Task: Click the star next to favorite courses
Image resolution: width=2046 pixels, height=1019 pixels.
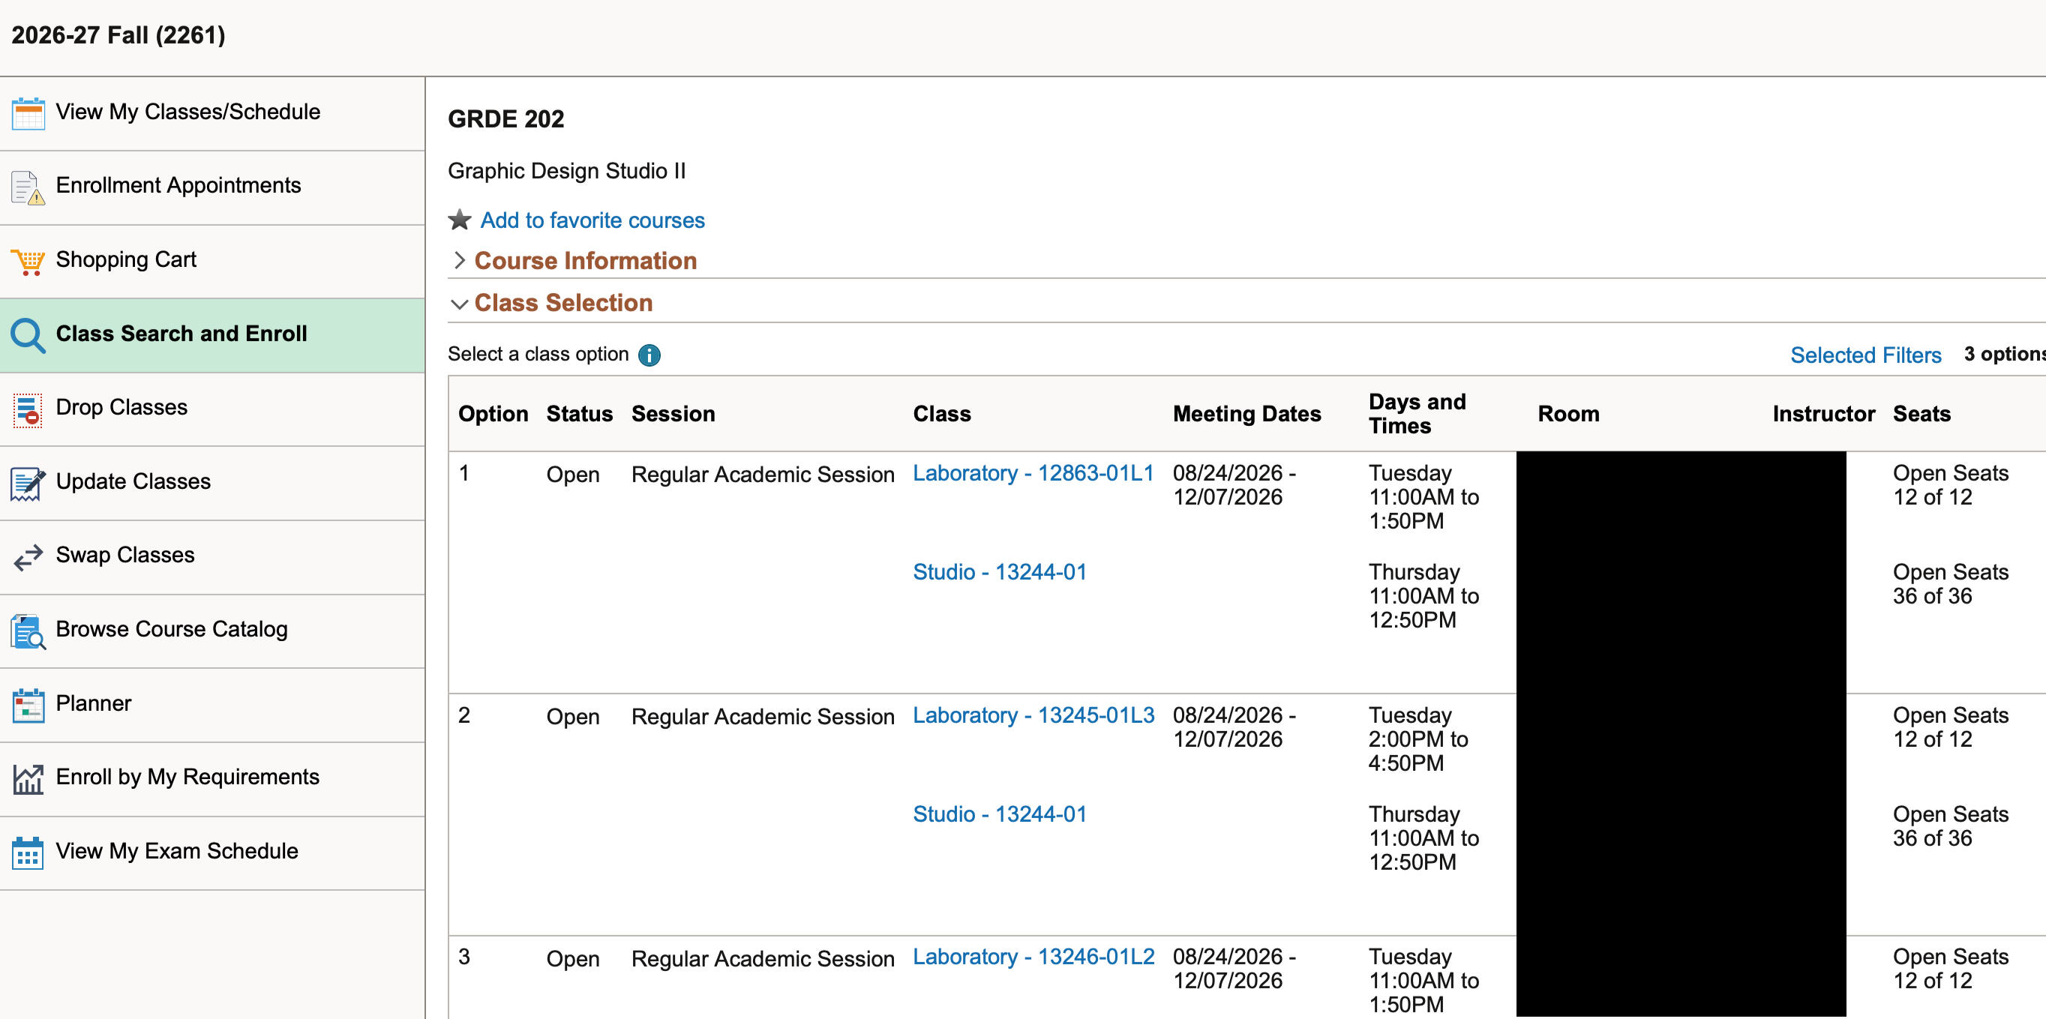Action: 460,220
